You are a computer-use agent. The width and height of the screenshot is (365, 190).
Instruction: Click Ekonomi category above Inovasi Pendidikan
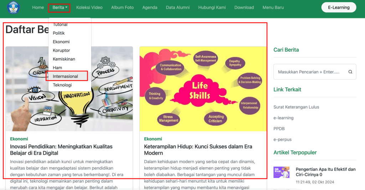point(19,139)
